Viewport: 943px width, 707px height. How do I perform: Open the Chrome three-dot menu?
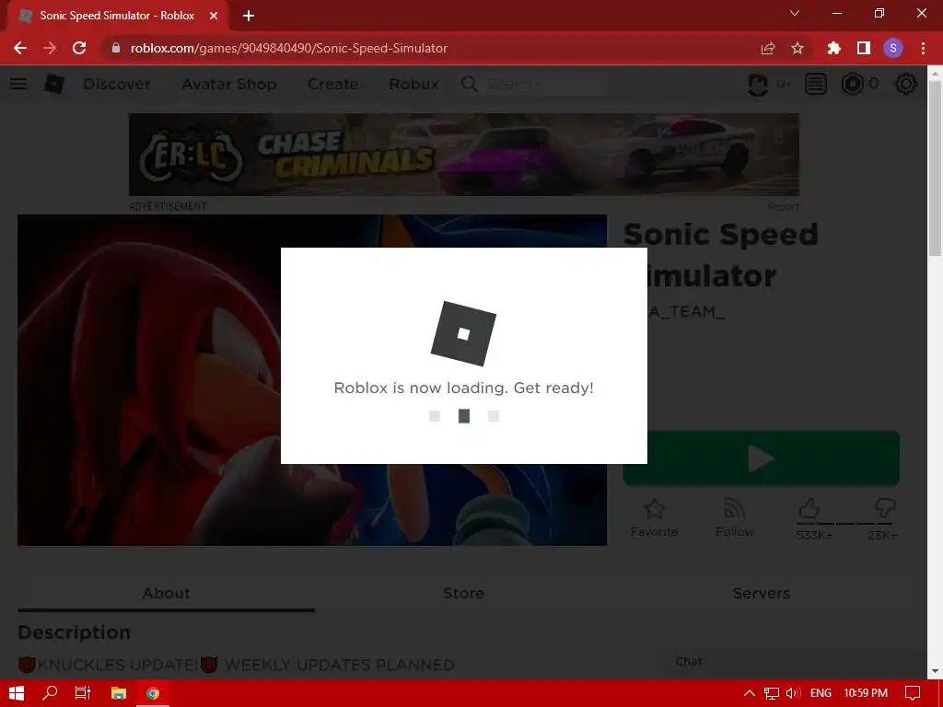click(x=923, y=48)
